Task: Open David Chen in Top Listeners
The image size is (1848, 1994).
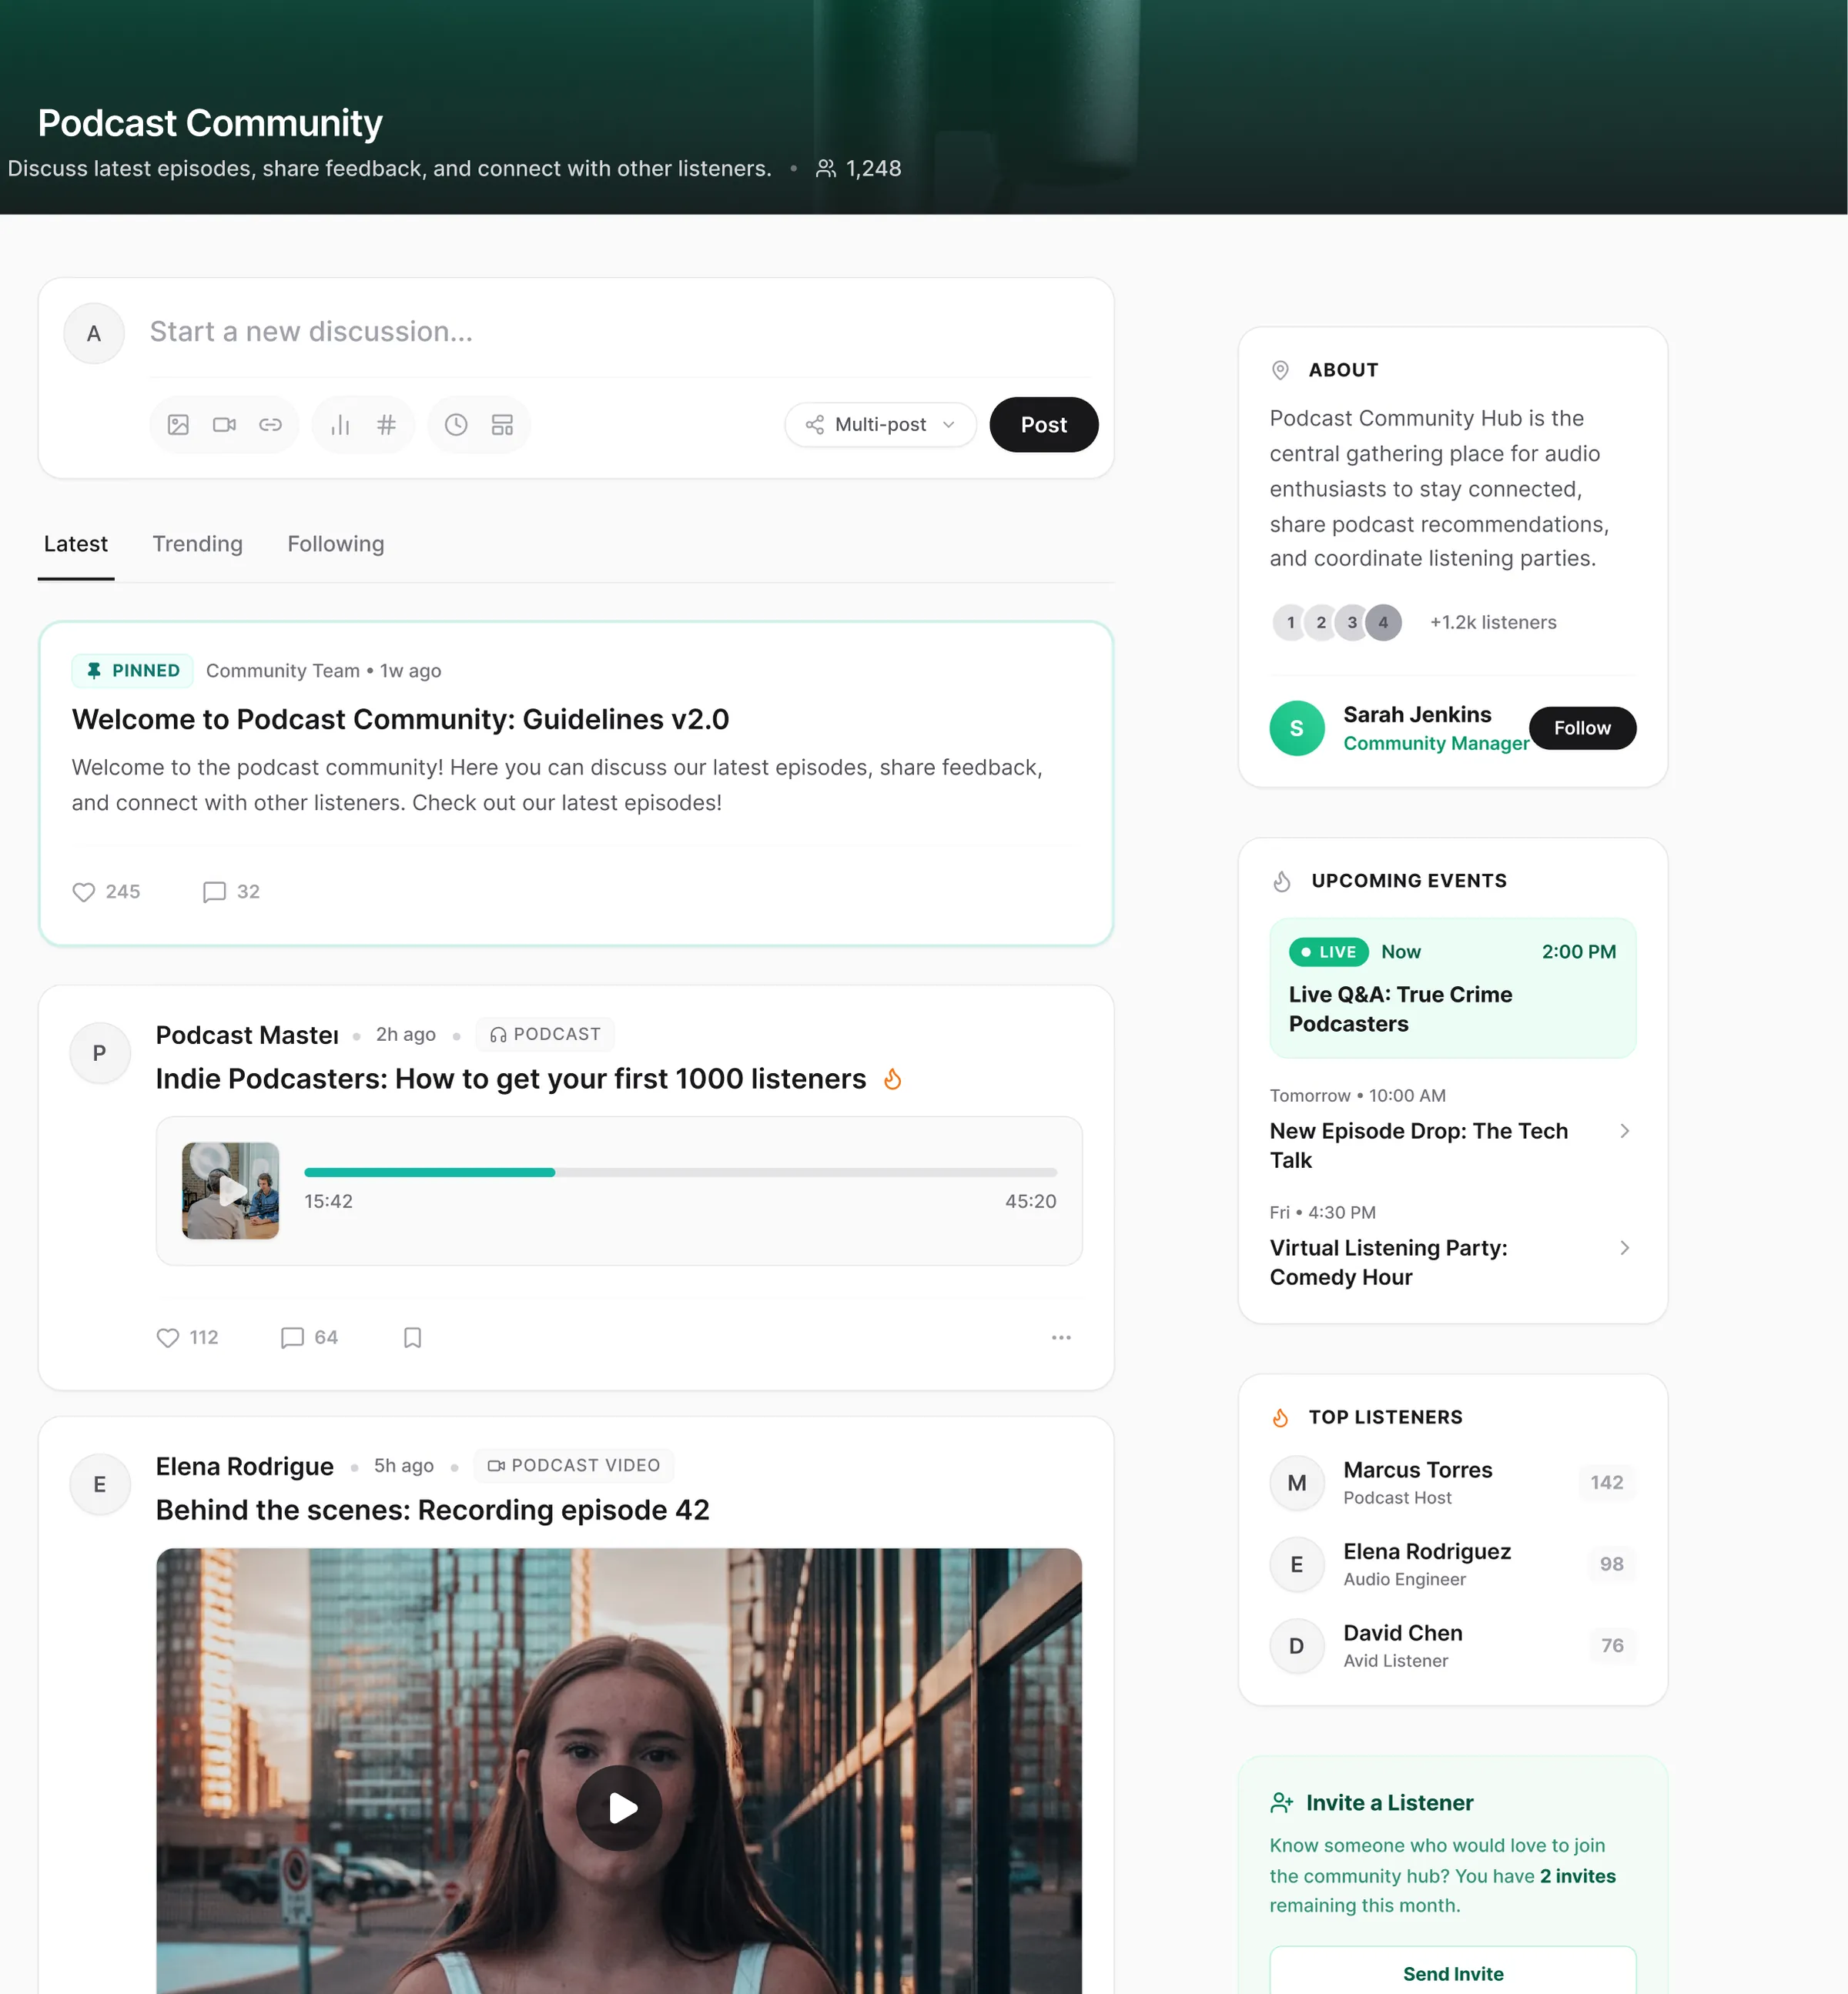Action: [x=1452, y=1646]
